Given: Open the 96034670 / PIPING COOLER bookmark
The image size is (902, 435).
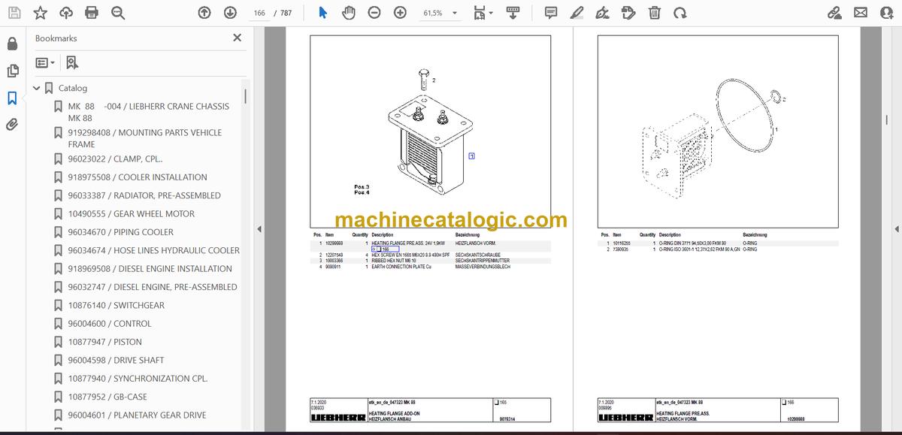Looking at the screenshot, I should pos(120,232).
